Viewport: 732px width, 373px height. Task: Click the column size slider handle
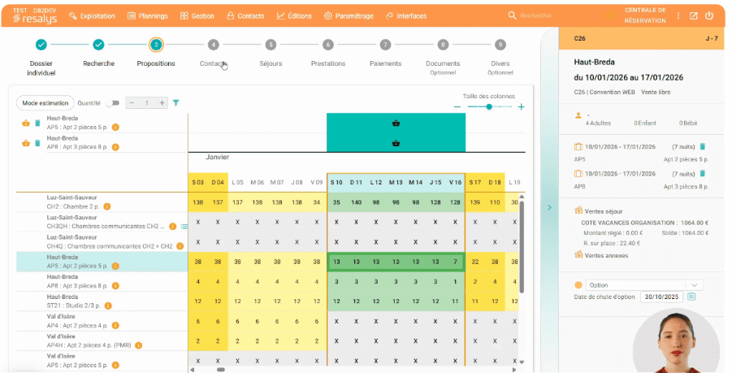(x=489, y=107)
